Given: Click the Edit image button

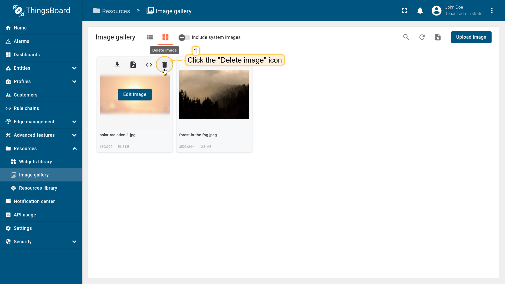Looking at the screenshot, I should (135, 94).
